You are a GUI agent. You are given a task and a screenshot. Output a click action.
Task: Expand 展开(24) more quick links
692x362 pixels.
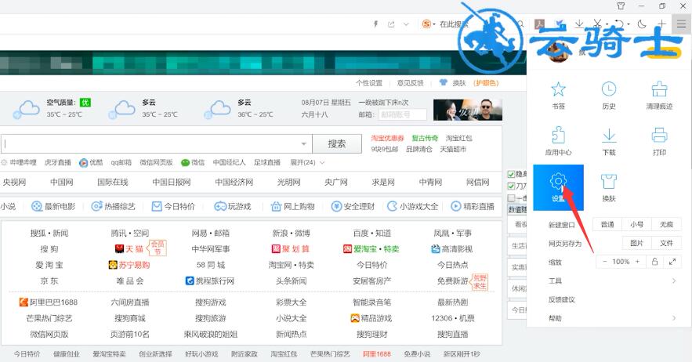click(x=307, y=162)
